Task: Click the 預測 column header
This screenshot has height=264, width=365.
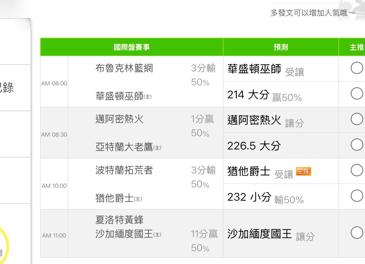Action: click(x=280, y=47)
